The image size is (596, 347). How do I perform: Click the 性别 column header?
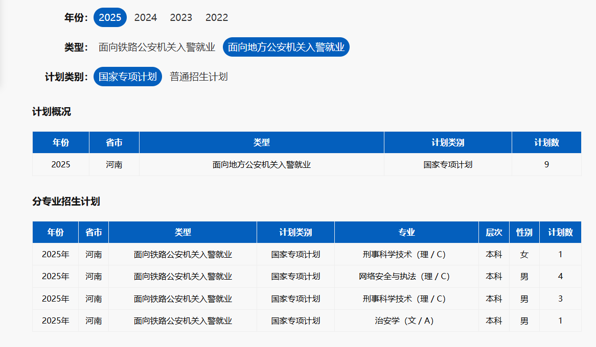point(524,233)
